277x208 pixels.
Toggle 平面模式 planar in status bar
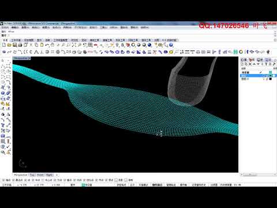(143, 185)
